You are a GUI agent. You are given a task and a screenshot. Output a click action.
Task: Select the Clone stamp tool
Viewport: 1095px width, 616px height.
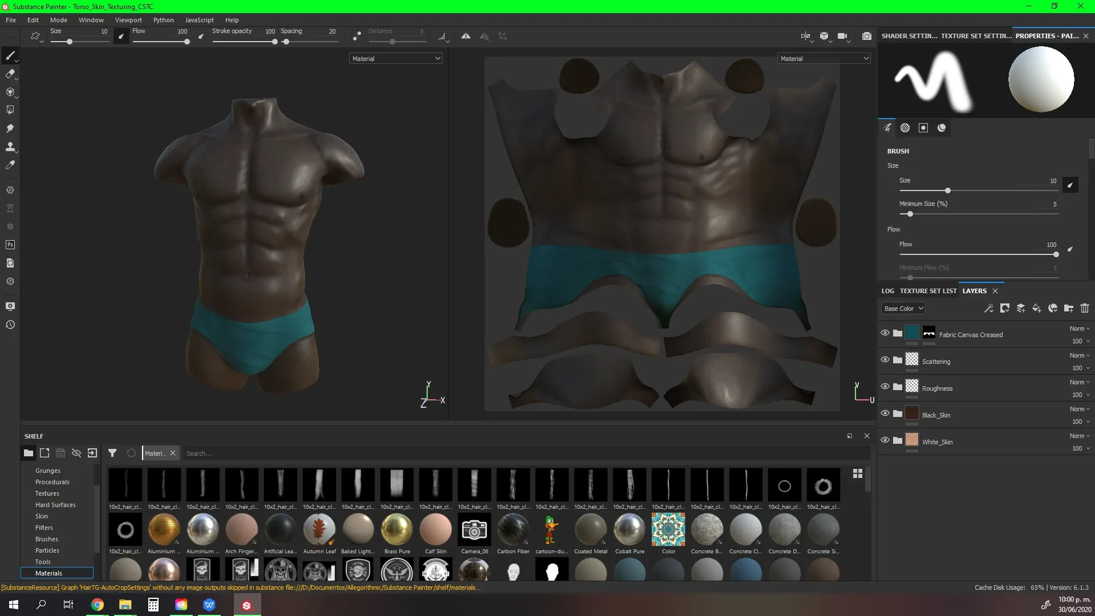coord(10,147)
